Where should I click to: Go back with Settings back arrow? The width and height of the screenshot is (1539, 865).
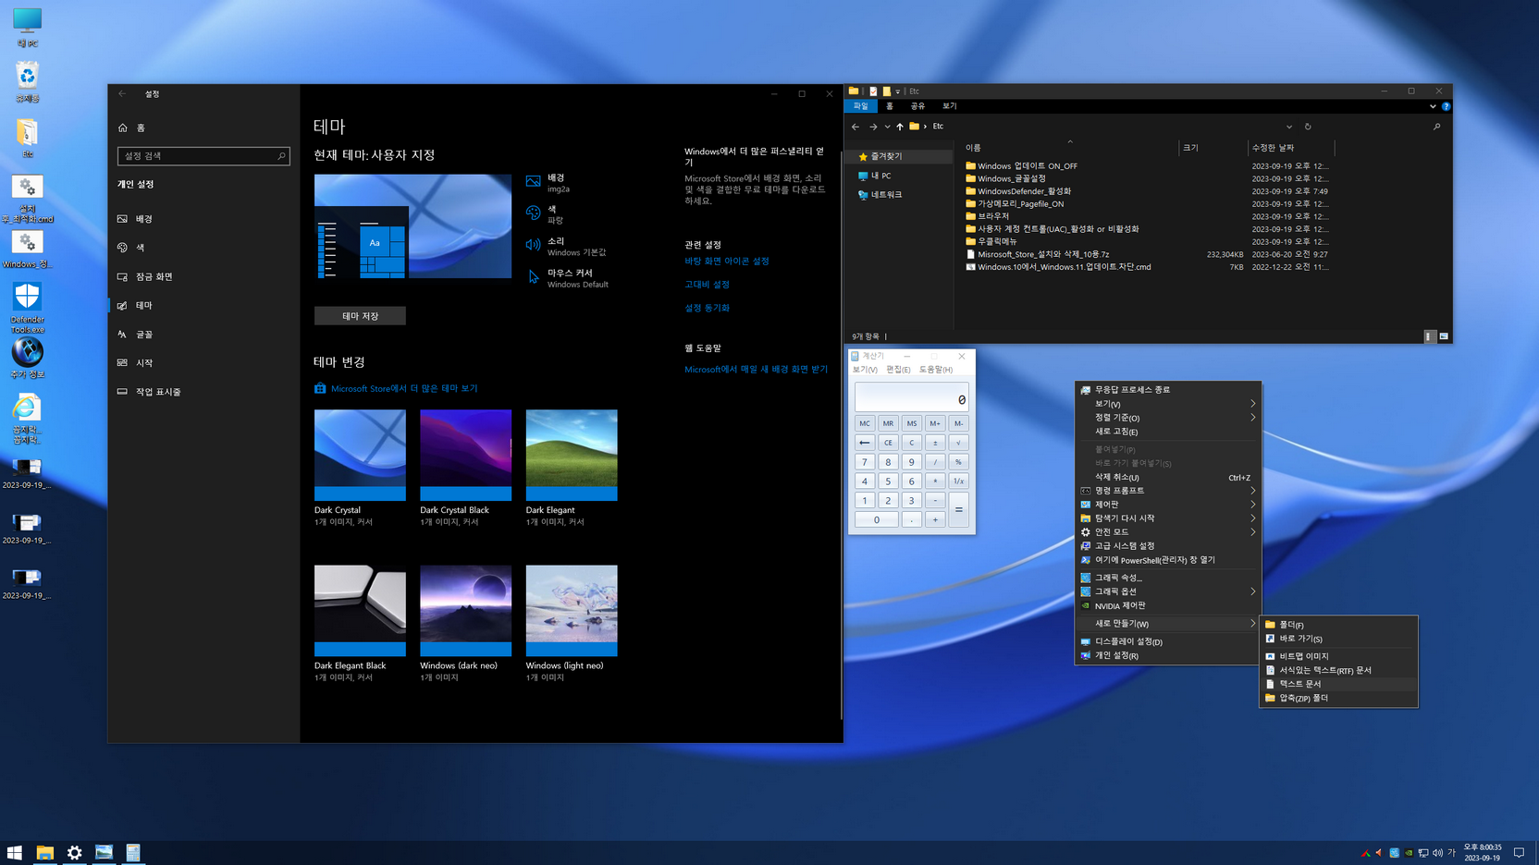pos(122,93)
